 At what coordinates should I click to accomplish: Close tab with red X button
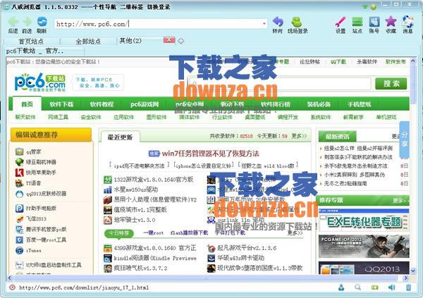169,40
